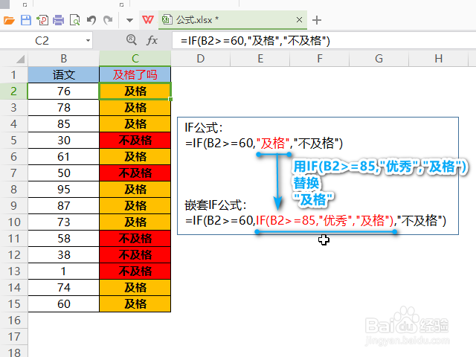This screenshot has width=476, height=357.
Task: Select cell B4 with value 85
Action: click(x=63, y=124)
